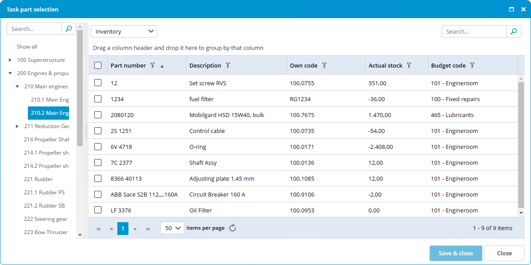Open the Budget code filter icon
This screenshot has width=531, height=265.
click(473, 65)
